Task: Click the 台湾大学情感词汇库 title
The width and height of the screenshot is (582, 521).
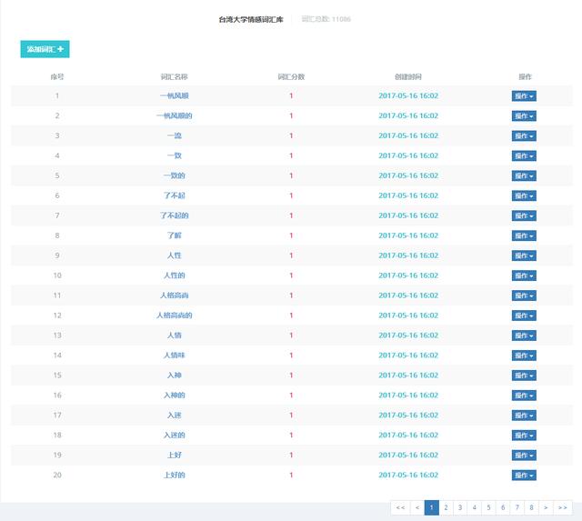Action: pos(251,20)
